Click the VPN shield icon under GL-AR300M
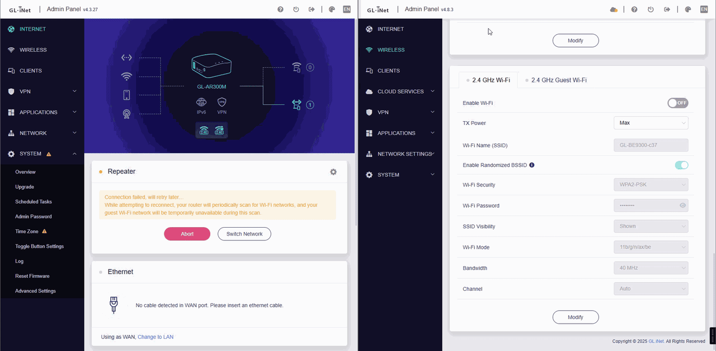The height and width of the screenshot is (351, 716). coord(222,103)
